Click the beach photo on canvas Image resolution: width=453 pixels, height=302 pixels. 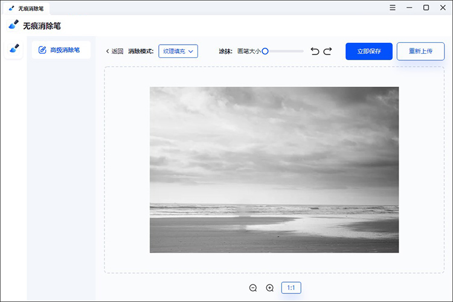click(x=274, y=170)
